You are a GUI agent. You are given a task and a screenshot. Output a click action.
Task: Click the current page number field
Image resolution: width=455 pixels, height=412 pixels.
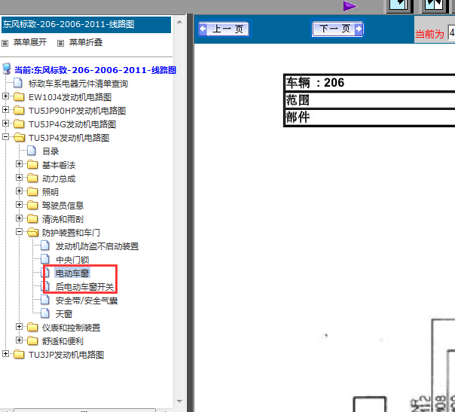[x=451, y=33]
